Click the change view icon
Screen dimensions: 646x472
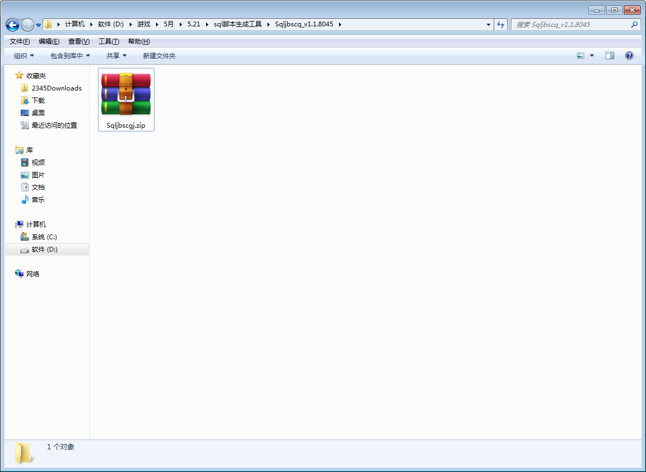(x=580, y=55)
